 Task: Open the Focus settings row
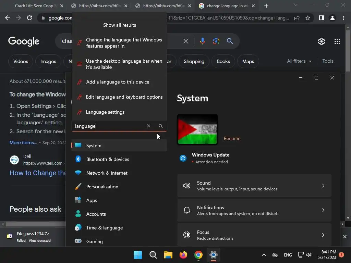(x=254, y=235)
